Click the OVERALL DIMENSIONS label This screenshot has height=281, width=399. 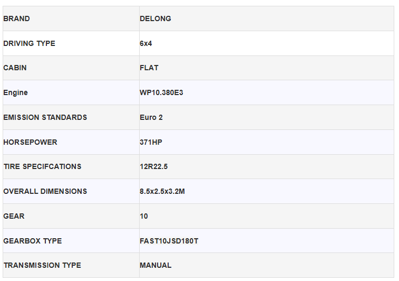click(x=45, y=191)
